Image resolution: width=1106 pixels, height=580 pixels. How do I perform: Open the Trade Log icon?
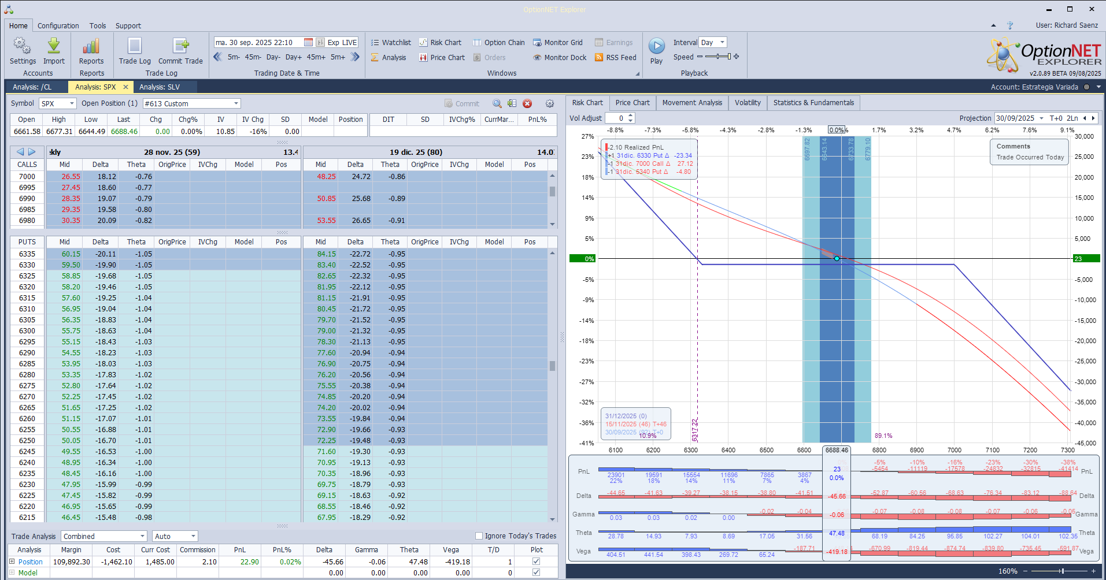click(135, 46)
